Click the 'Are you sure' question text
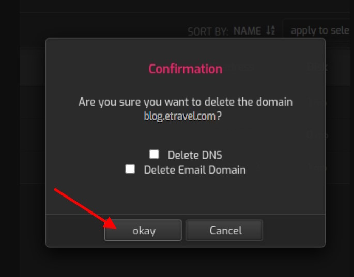Image resolution: width=354 pixels, height=277 pixels. 186,102
